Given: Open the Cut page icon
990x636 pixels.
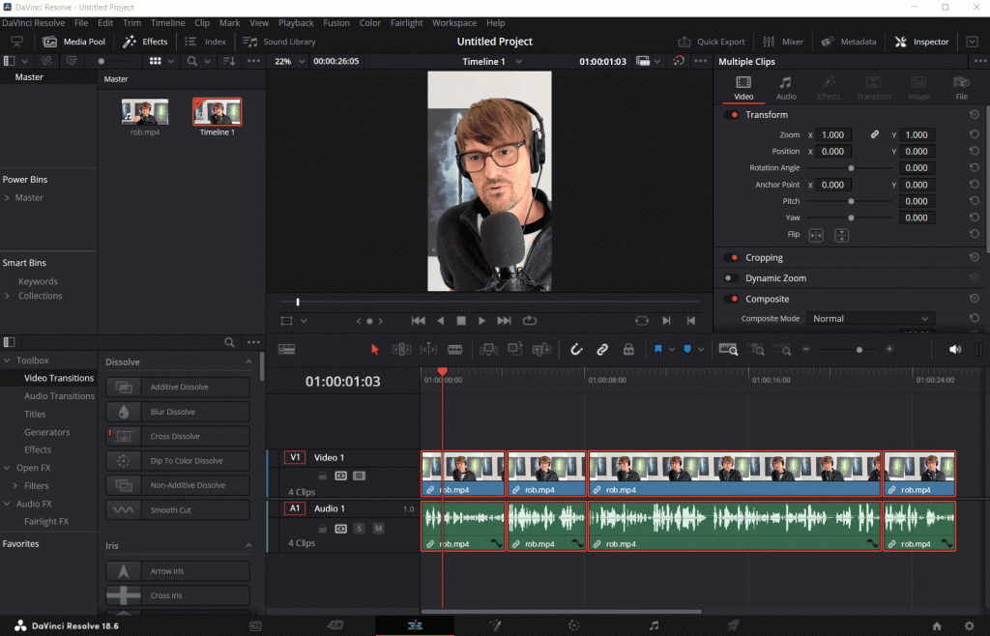Looking at the screenshot, I should click(335, 625).
